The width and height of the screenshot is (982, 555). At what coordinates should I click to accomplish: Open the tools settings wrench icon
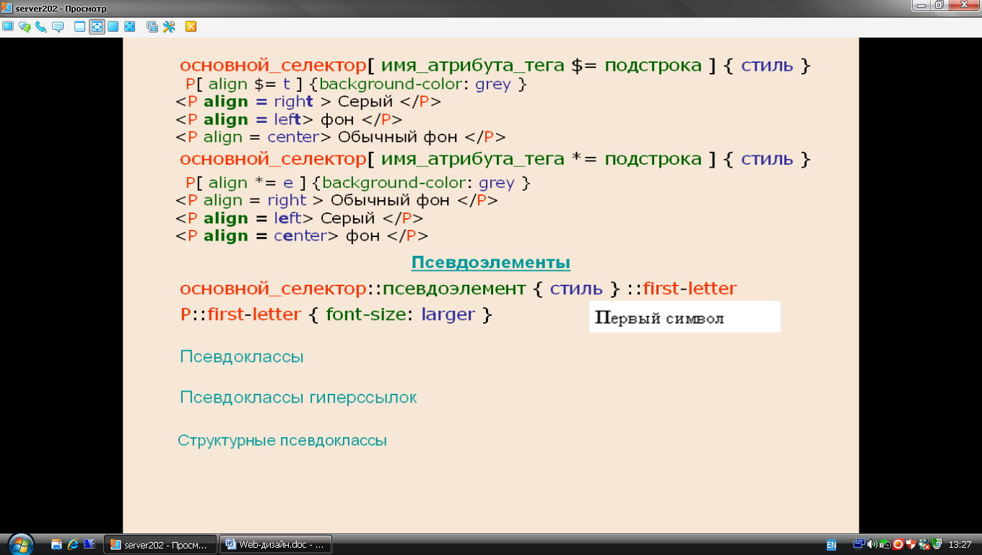(169, 27)
